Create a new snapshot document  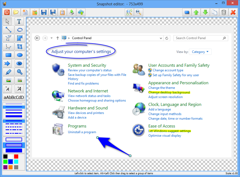coord(25,12)
